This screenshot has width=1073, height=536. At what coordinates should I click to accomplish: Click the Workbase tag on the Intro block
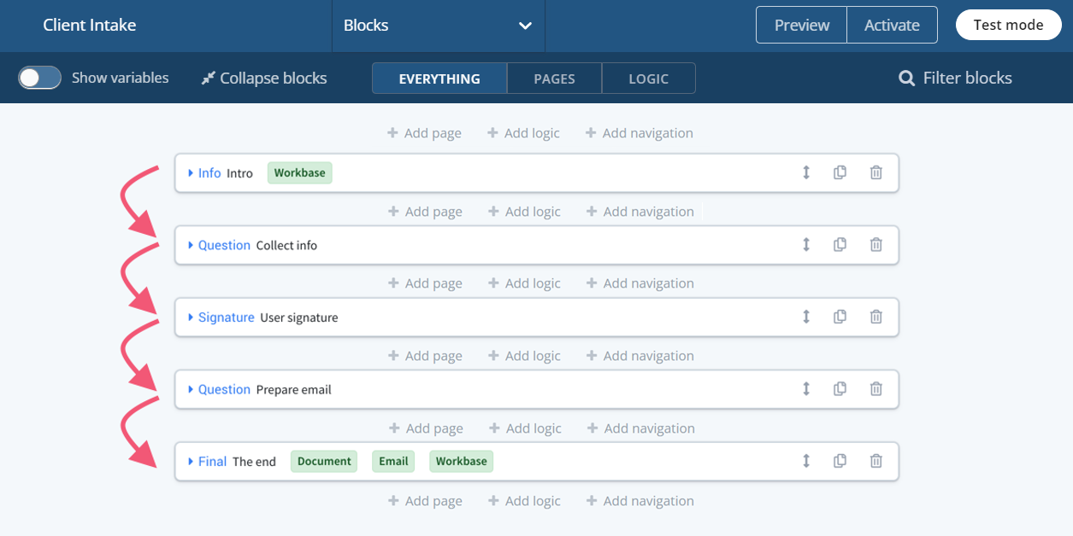(x=299, y=172)
